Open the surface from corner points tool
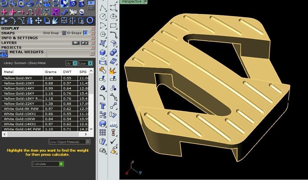 point(103,43)
